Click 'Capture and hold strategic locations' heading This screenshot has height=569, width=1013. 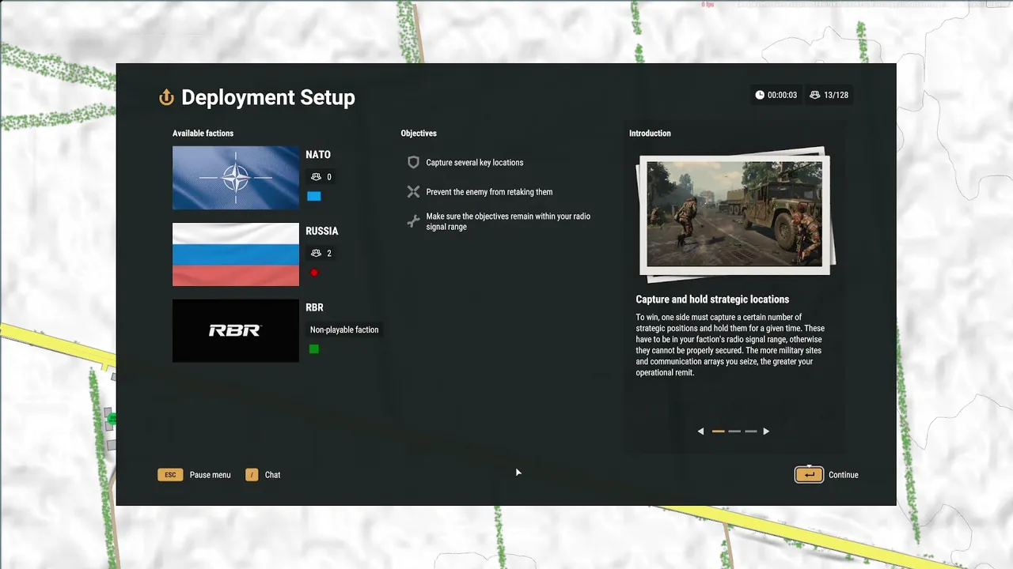[712, 300]
